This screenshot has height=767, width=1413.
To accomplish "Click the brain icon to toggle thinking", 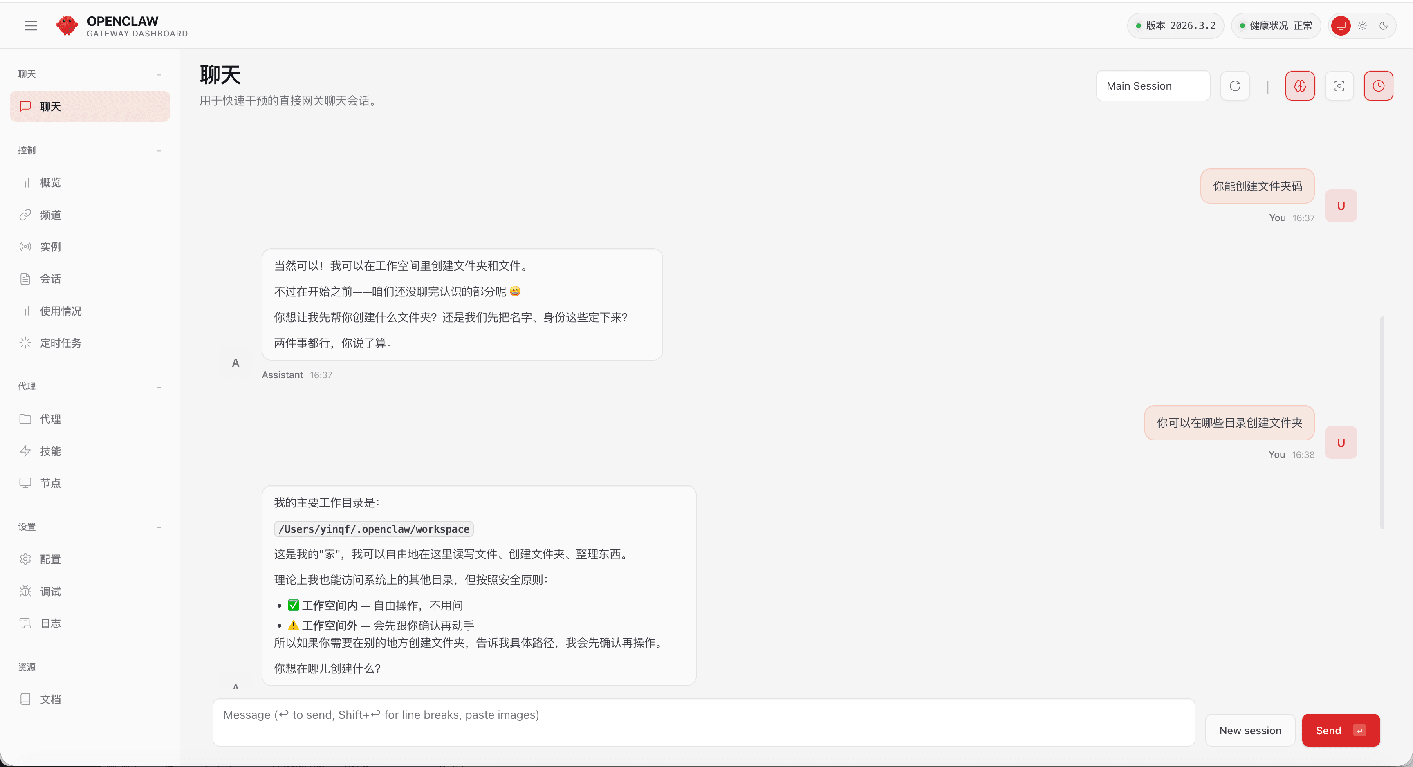I will pyautogui.click(x=1299, y=85).
